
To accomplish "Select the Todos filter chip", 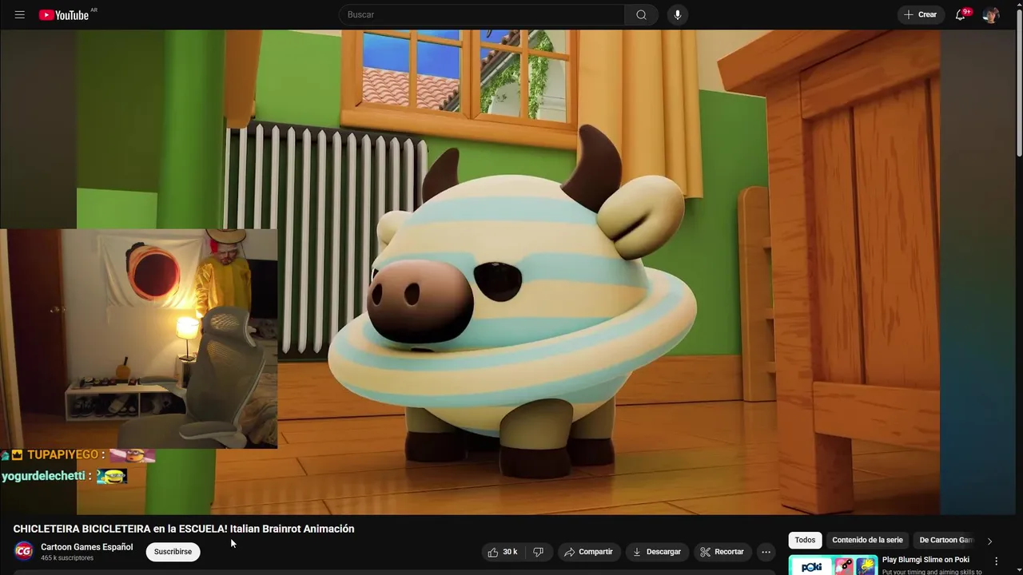I will 805,540.
